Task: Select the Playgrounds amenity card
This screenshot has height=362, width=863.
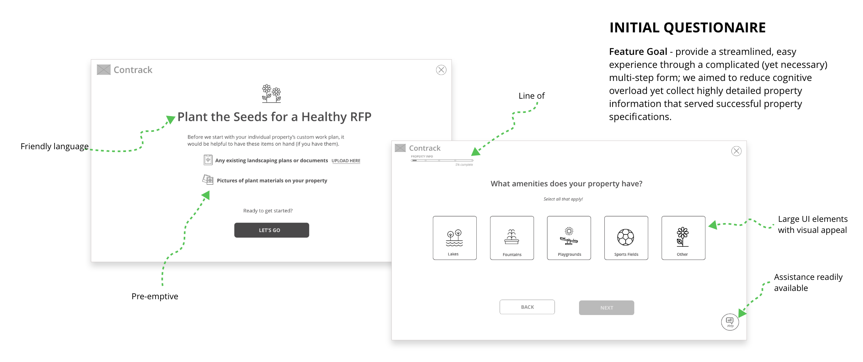Action: [x=569, y=238]
